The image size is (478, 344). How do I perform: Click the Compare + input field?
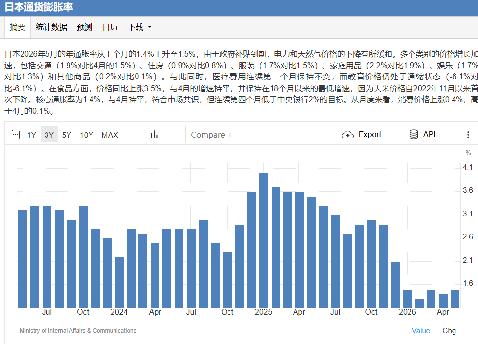(251, 134)
